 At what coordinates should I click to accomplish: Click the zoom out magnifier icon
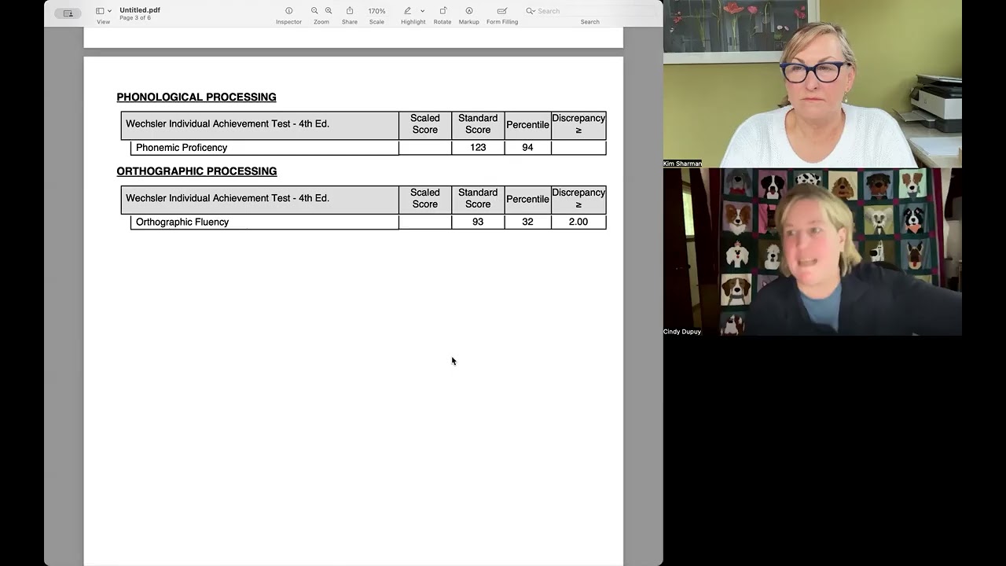(x=314, y=11)
